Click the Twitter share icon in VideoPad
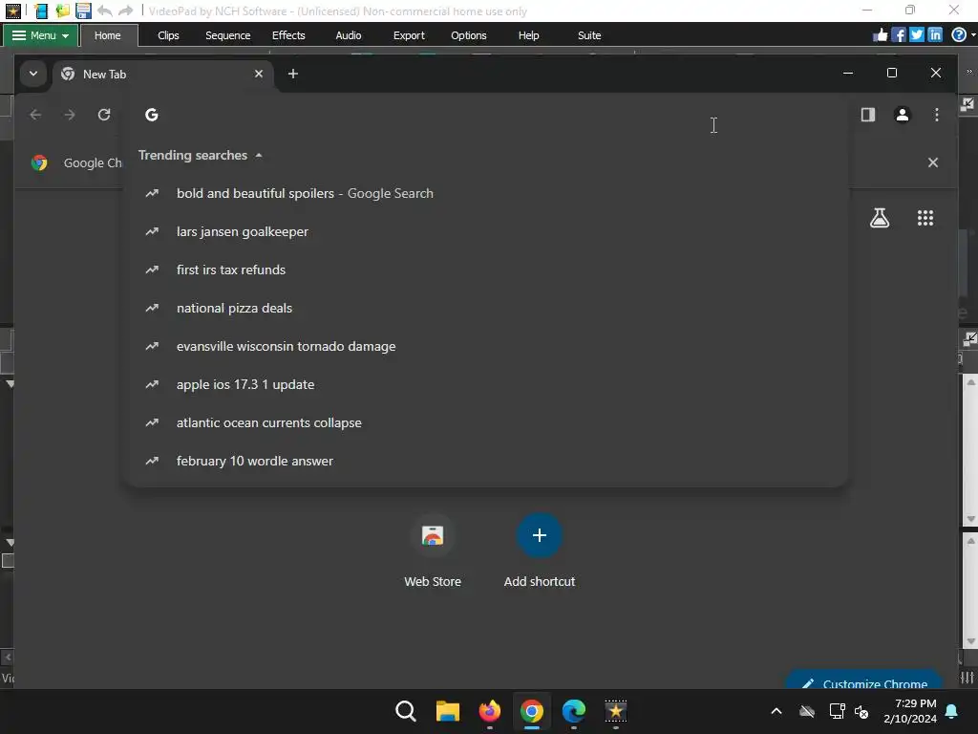Screen dimensions: 978x734 click(916, 35)
